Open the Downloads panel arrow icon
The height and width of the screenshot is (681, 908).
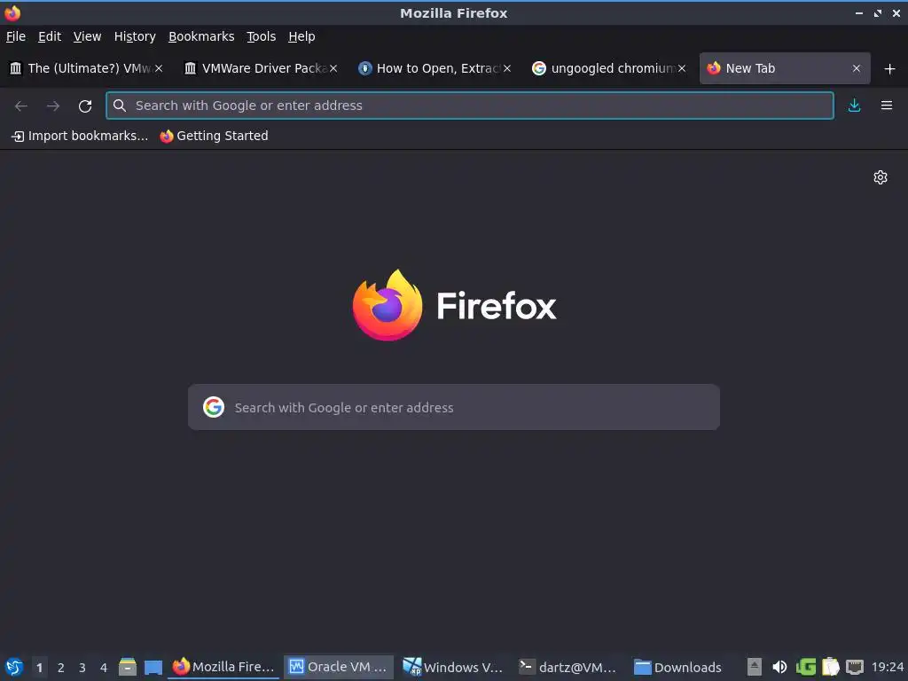[x=854, y=106]
